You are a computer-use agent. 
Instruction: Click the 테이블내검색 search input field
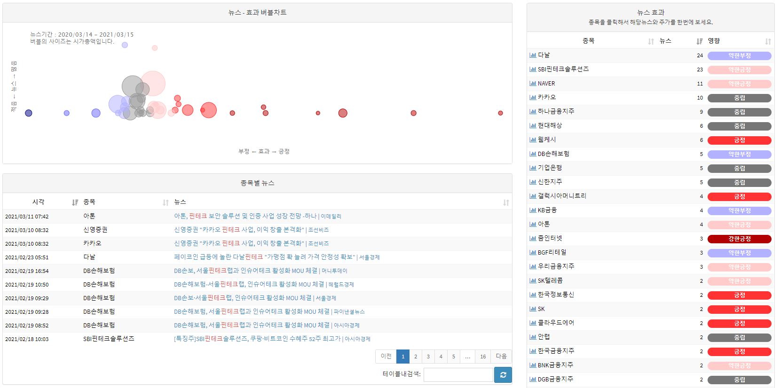(x=458, y=375)
